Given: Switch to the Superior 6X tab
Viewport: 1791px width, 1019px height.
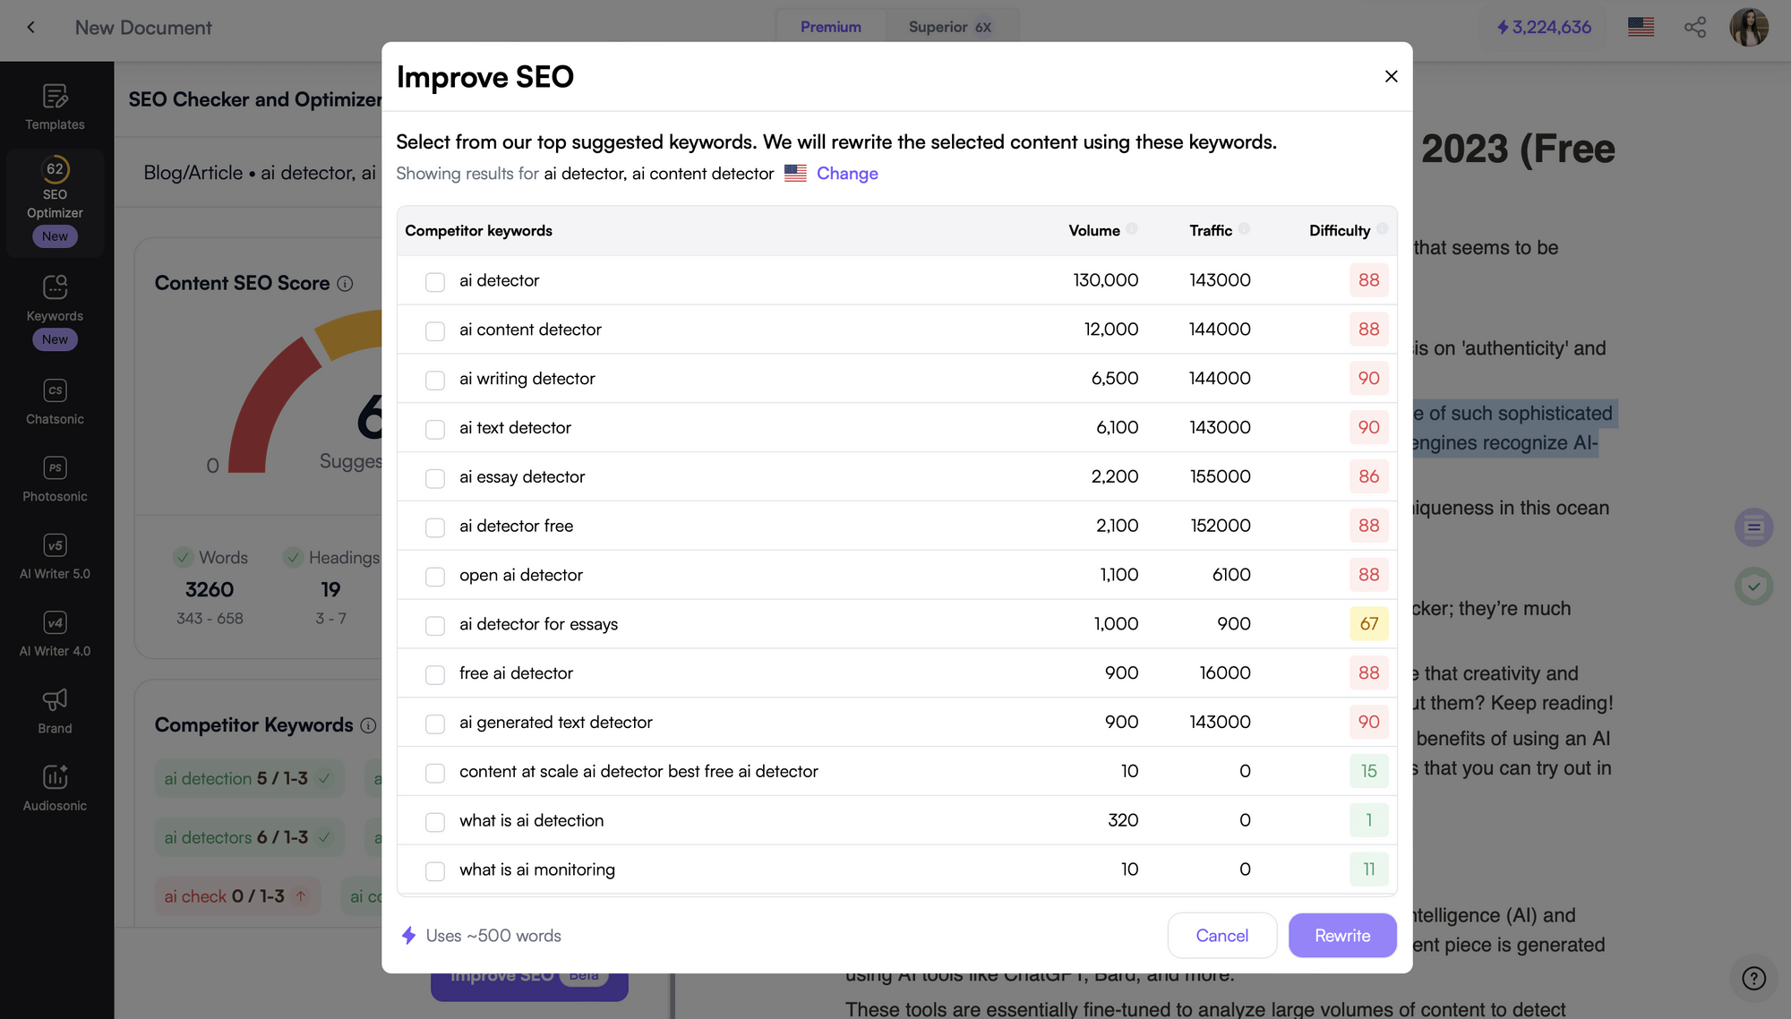Looking at the screenshot, I should 949,27.
